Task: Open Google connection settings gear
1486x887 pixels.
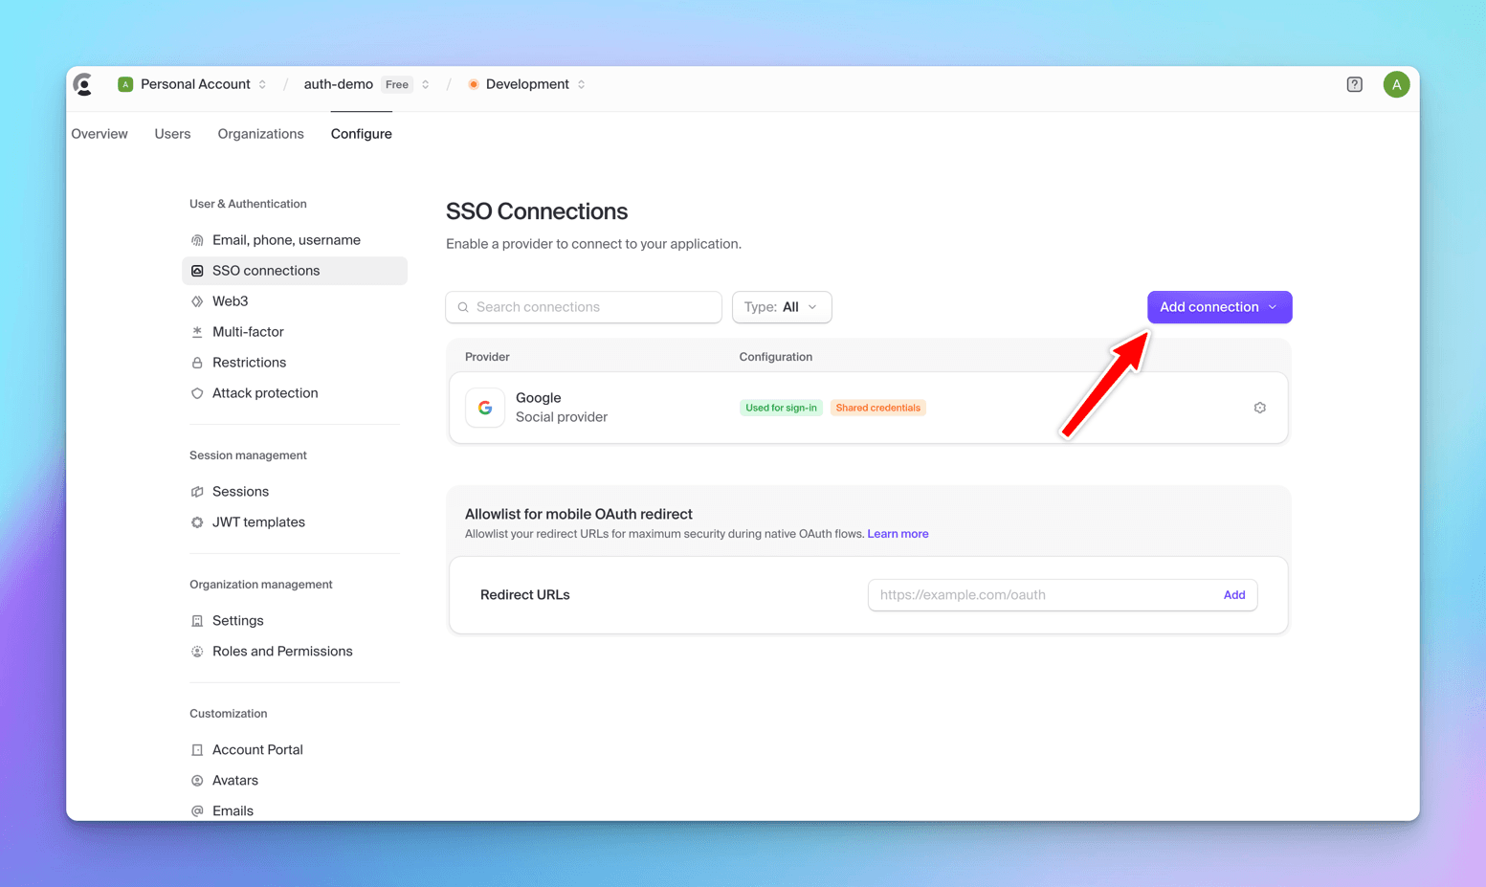Action: (1259, 408)
